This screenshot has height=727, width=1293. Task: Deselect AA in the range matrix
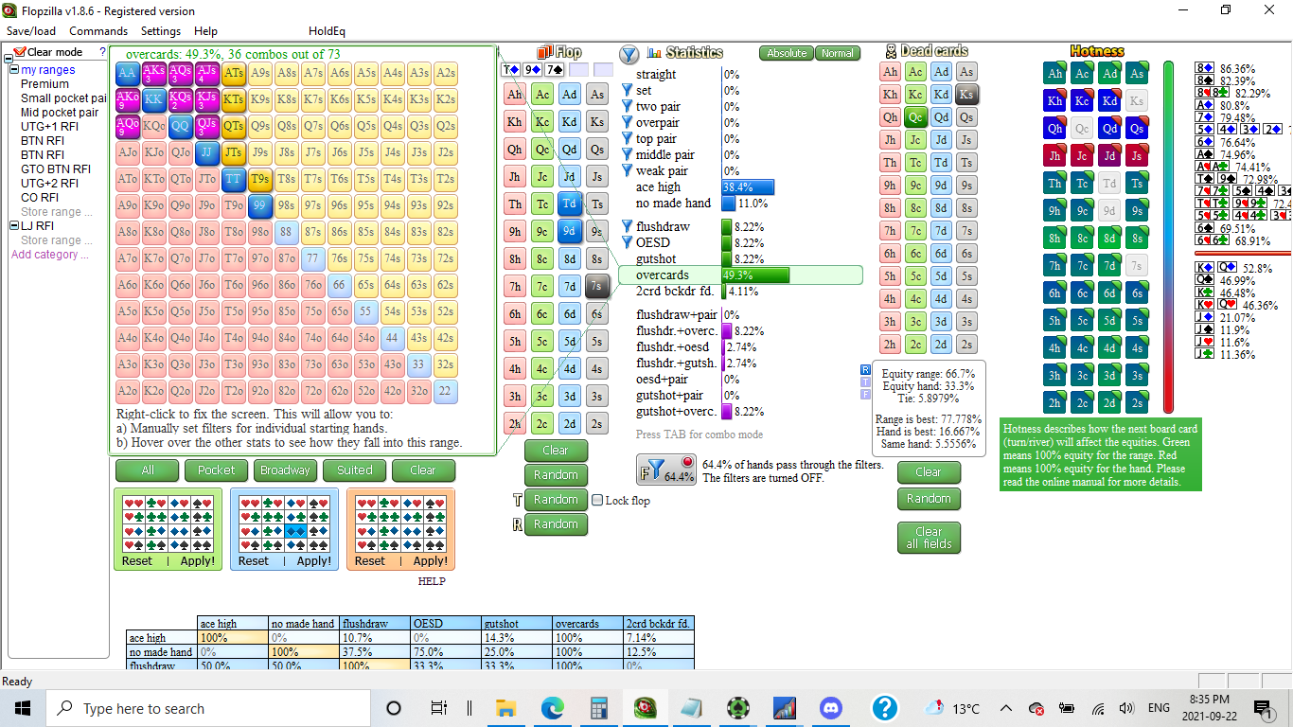coord(128,73)
